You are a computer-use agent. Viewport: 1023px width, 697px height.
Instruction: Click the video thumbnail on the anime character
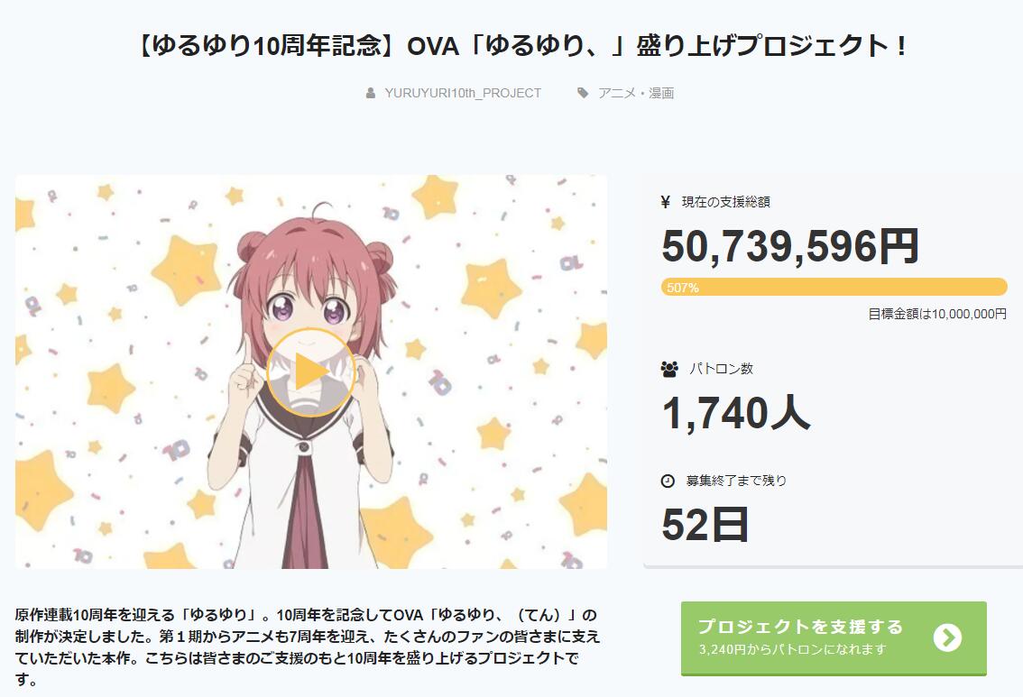(310, 371)
